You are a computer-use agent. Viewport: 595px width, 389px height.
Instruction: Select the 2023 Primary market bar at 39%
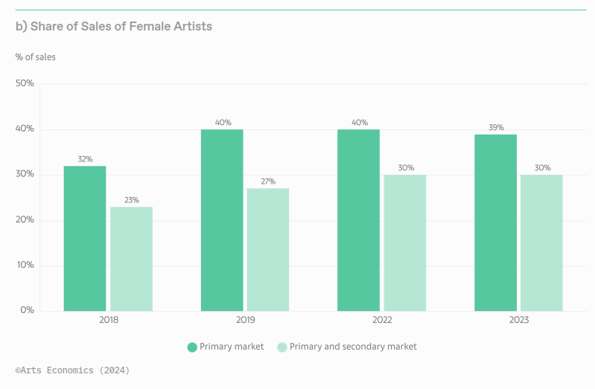495,223
